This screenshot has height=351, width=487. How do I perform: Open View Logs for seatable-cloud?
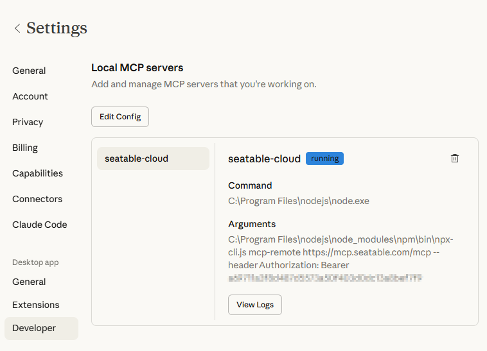point(254,305)
